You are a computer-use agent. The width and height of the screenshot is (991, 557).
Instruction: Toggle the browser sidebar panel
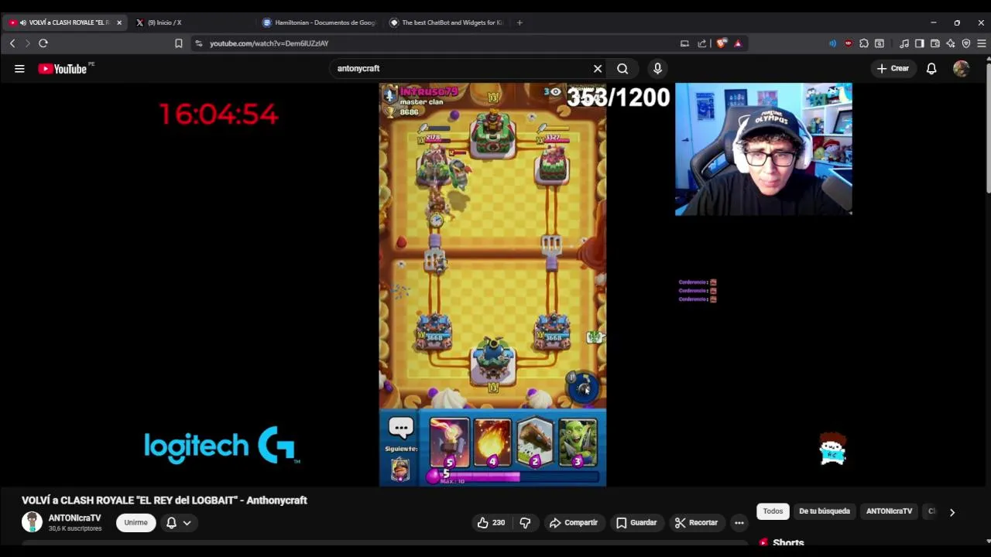tap(920, 43)
